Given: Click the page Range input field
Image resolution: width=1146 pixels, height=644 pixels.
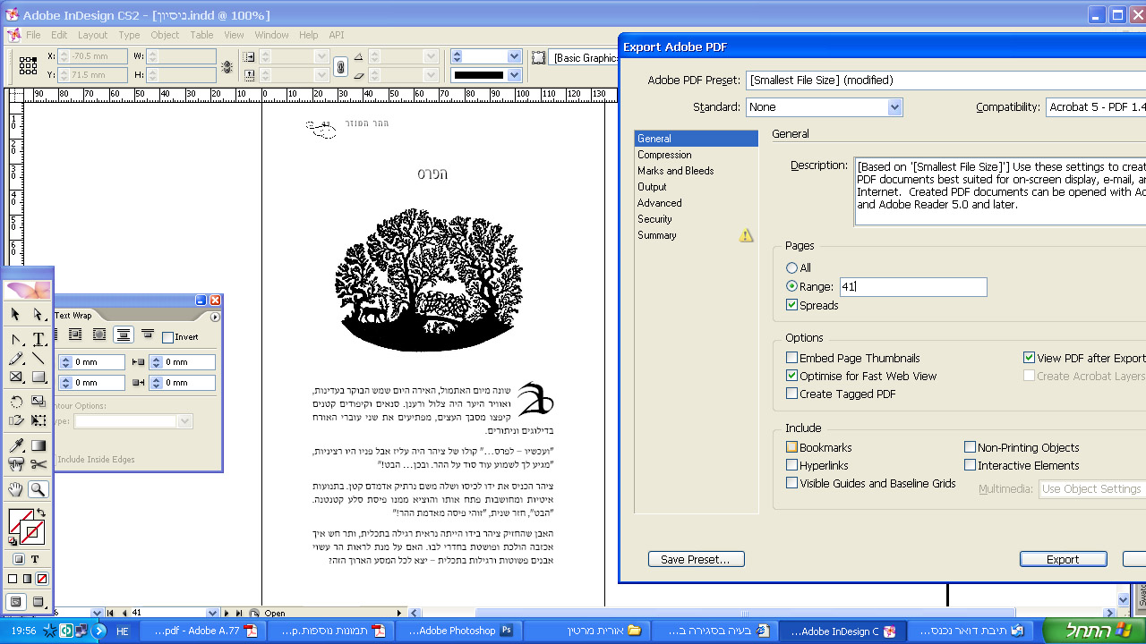Looking at the screenshot, I should point(912,287).
